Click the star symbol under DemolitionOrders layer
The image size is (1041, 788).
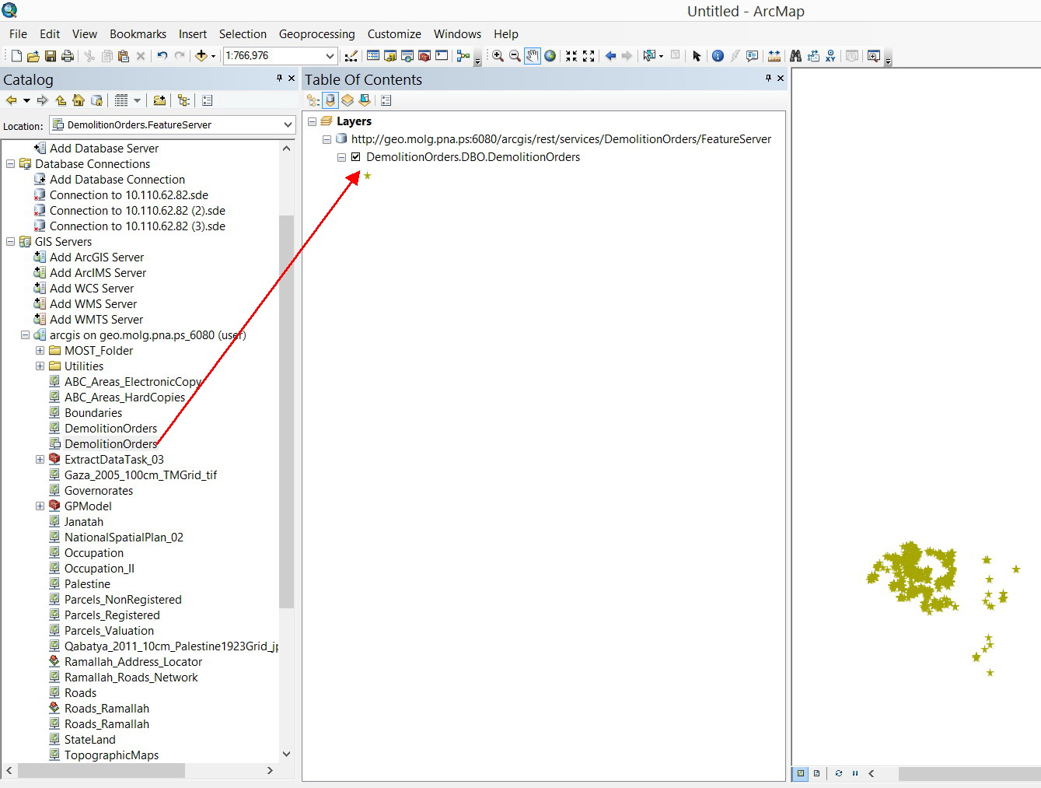pyautogui.click(x=367, y=176)
